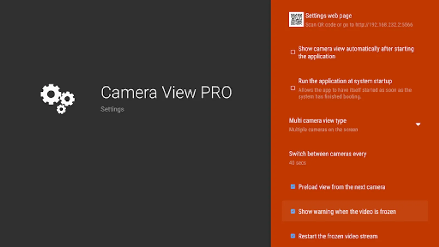Click the Camera View PRO title
Screen dimensions: 439x247
point(166,92)
